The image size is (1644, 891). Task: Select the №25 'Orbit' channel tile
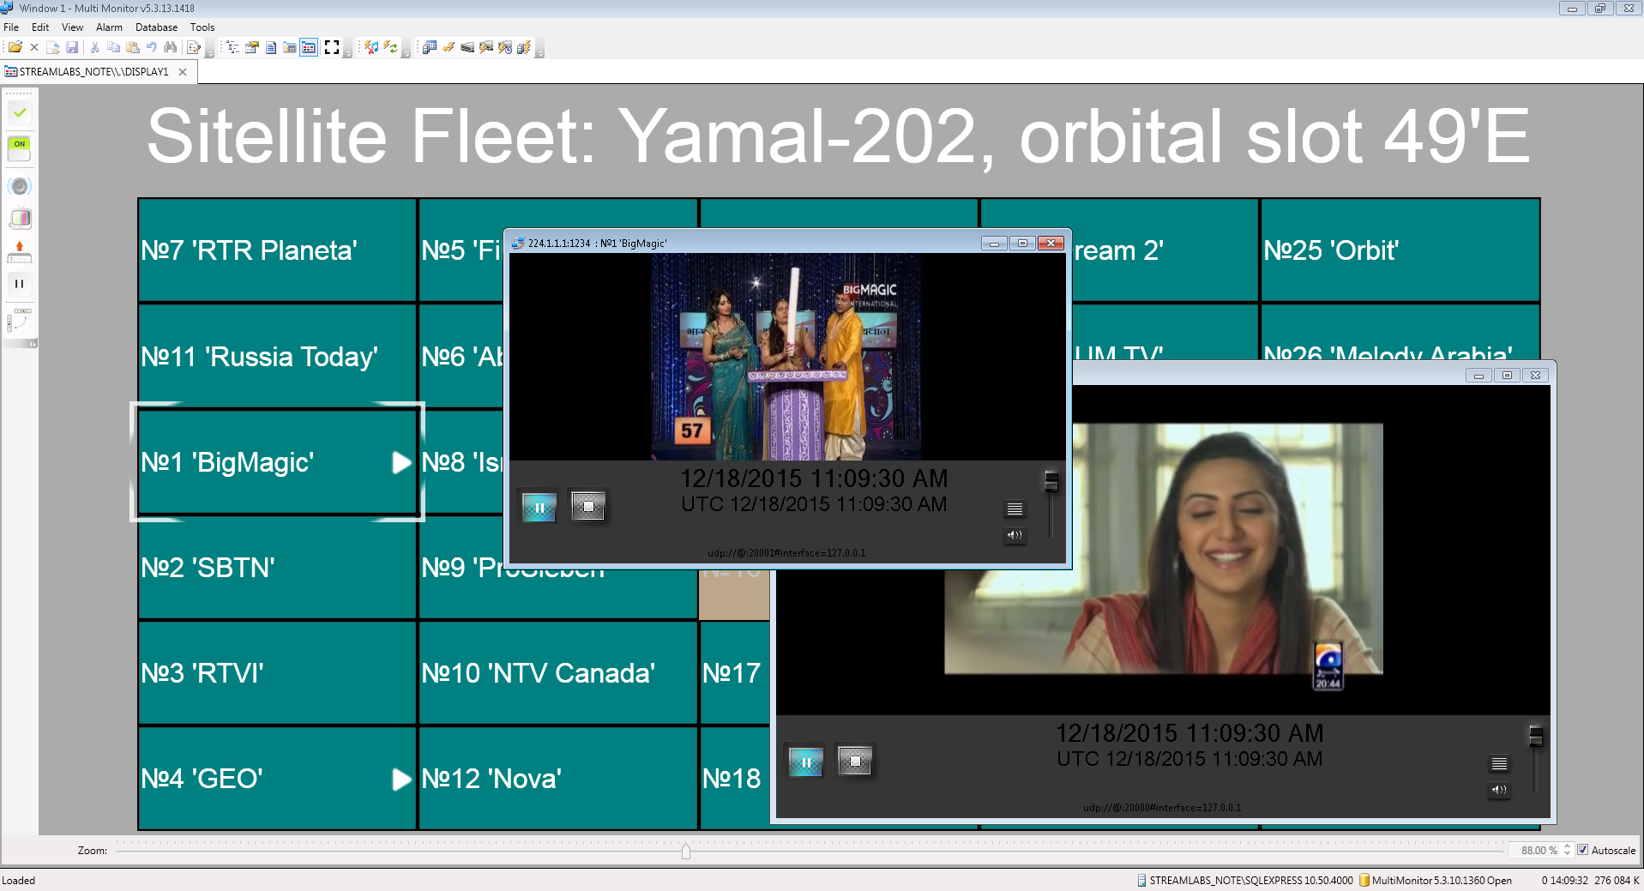pyautogui.click(x=1400, y=250)
